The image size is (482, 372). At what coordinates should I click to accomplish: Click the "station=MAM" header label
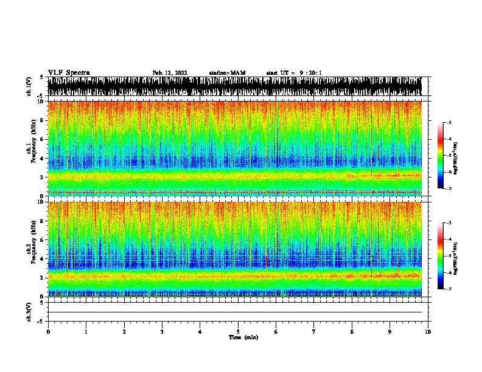pos(227,73)
